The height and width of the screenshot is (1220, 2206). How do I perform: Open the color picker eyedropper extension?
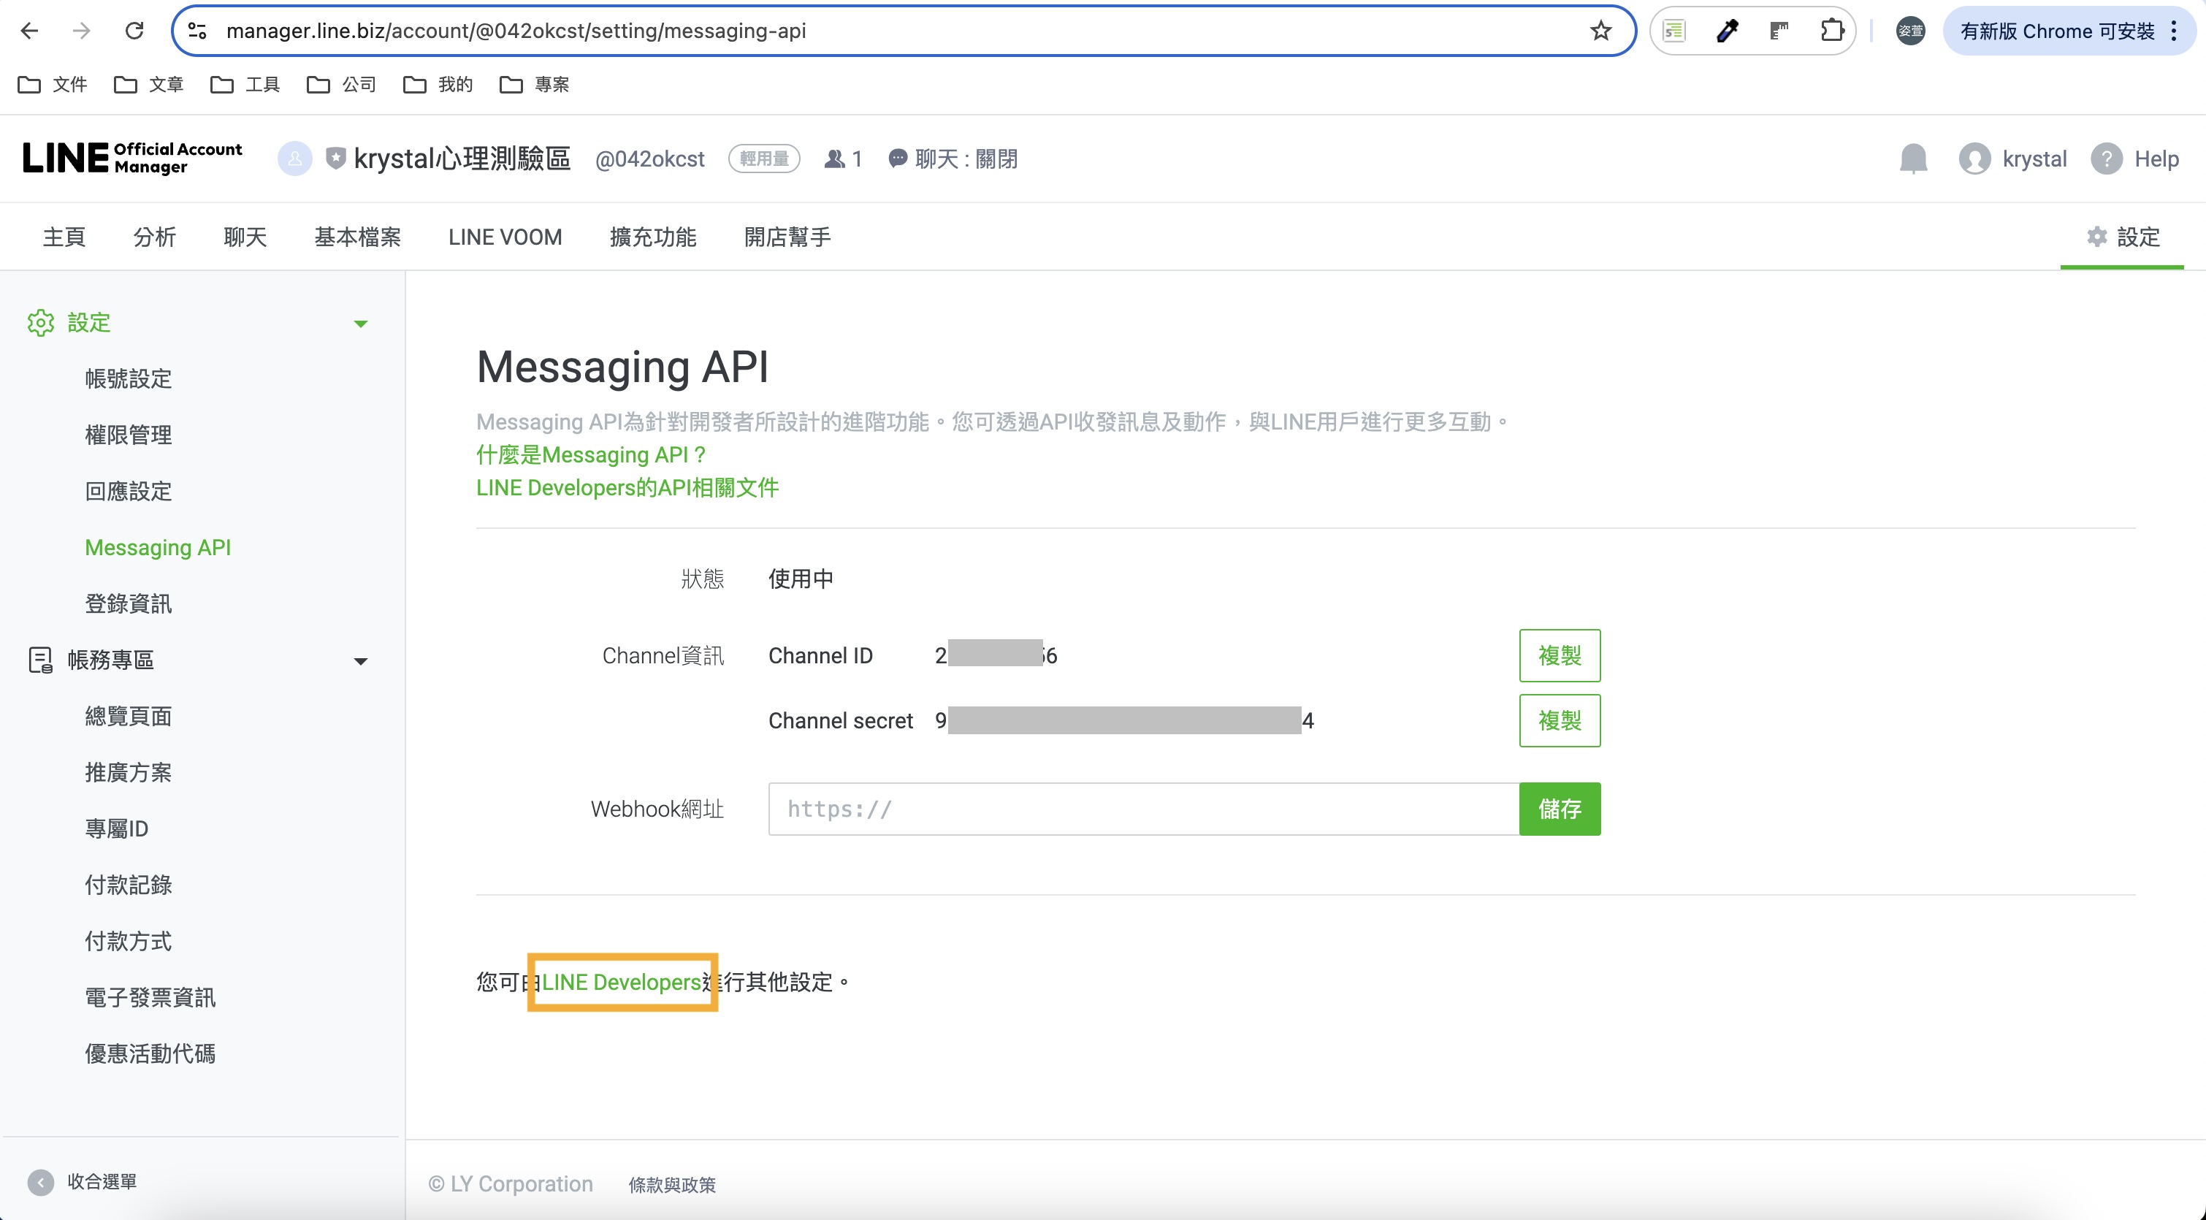coord(1728,31)
